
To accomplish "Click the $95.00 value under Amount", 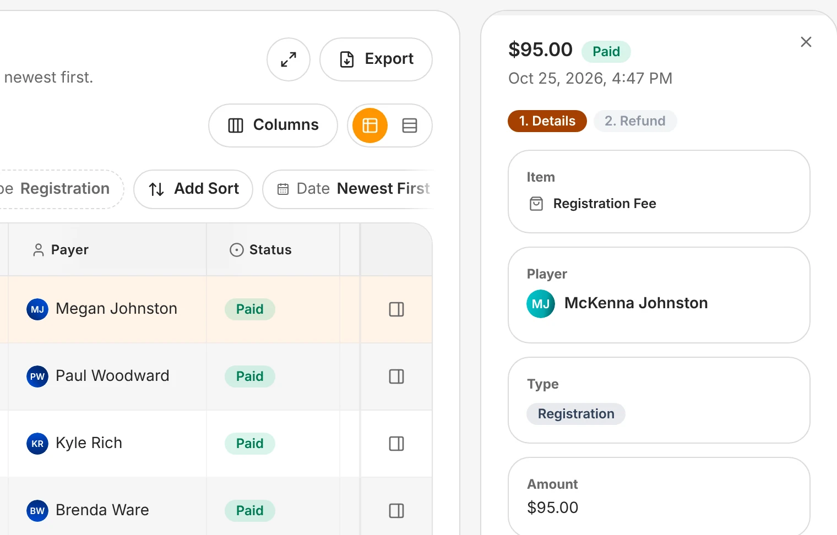I will (553, 507).
